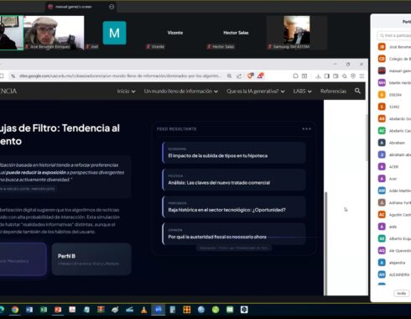The image size is (411, 319).
Task: Click the site search magnifier icon
Action: (357, 91)
